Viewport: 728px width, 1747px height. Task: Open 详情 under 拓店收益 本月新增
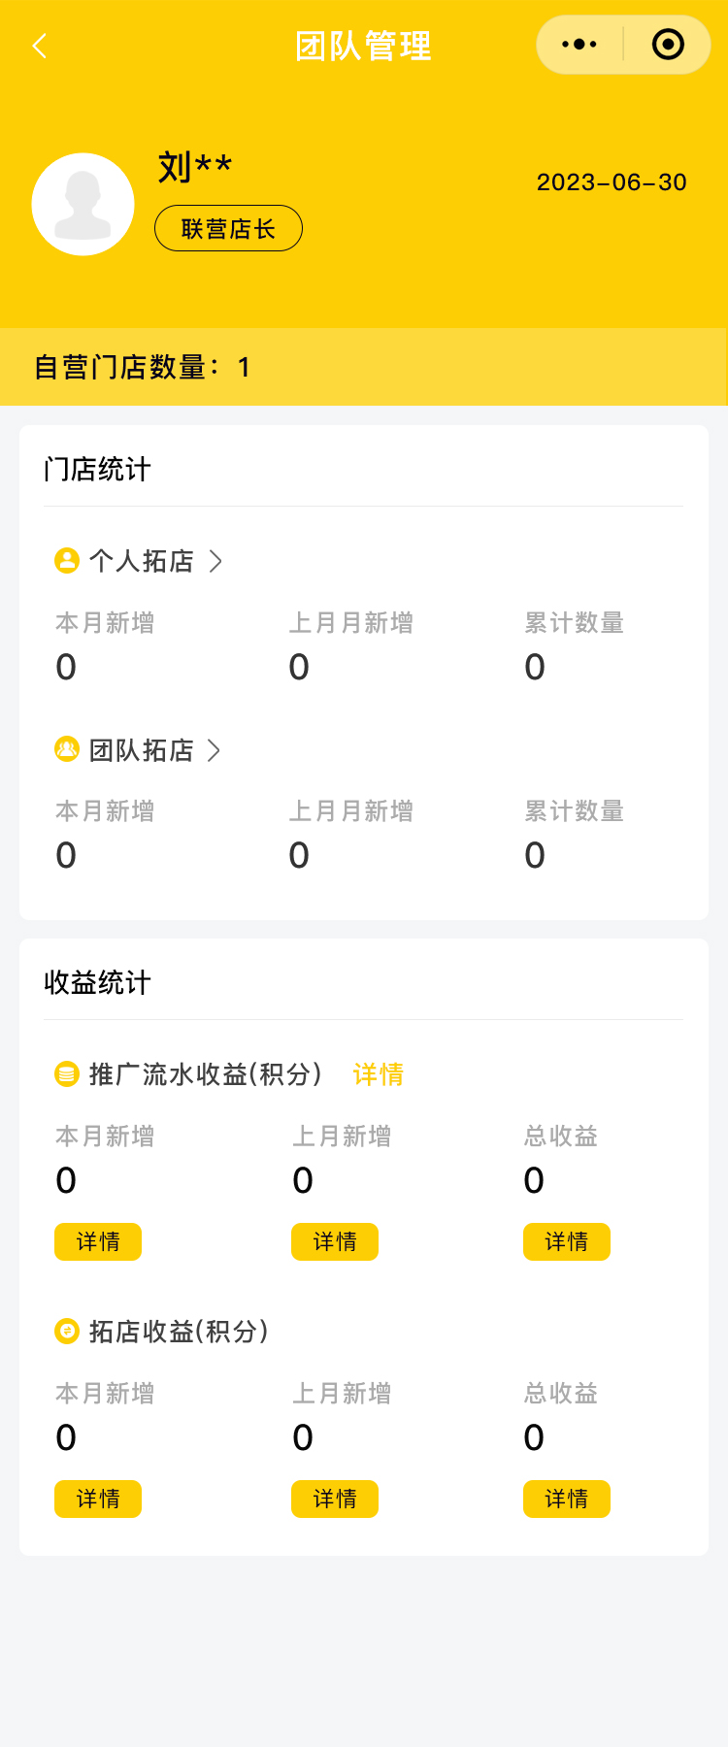pos(98,1500)
